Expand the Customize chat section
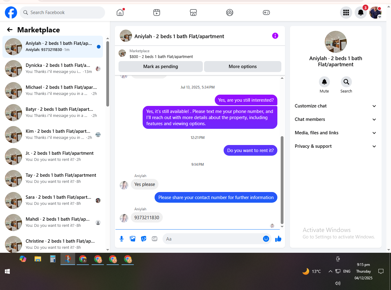391x290 pixels. [336, 106]
